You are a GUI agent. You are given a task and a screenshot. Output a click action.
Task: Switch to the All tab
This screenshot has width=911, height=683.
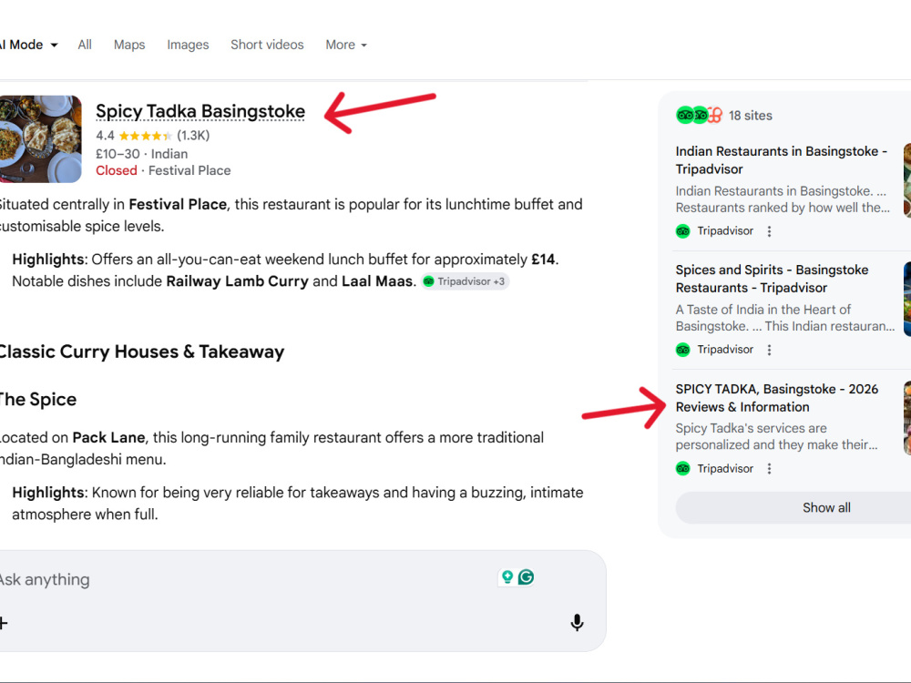point(85,45)
